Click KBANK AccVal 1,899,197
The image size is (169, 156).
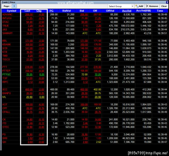[x=146, y=44]
